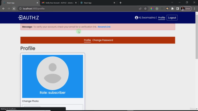Toggle the browser side panel
198x111 pixels.
coord(177,9)
